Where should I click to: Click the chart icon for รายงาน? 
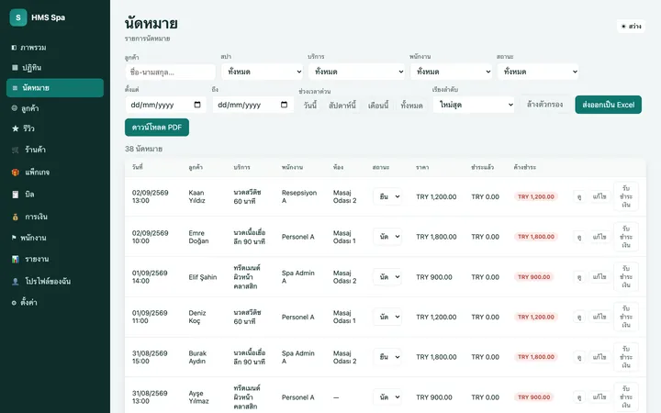click(x=16, y=259)
